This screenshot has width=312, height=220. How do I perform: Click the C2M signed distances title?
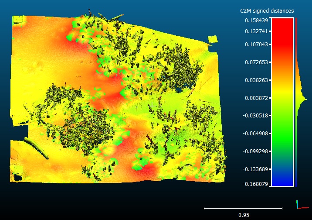coord(267,10)
